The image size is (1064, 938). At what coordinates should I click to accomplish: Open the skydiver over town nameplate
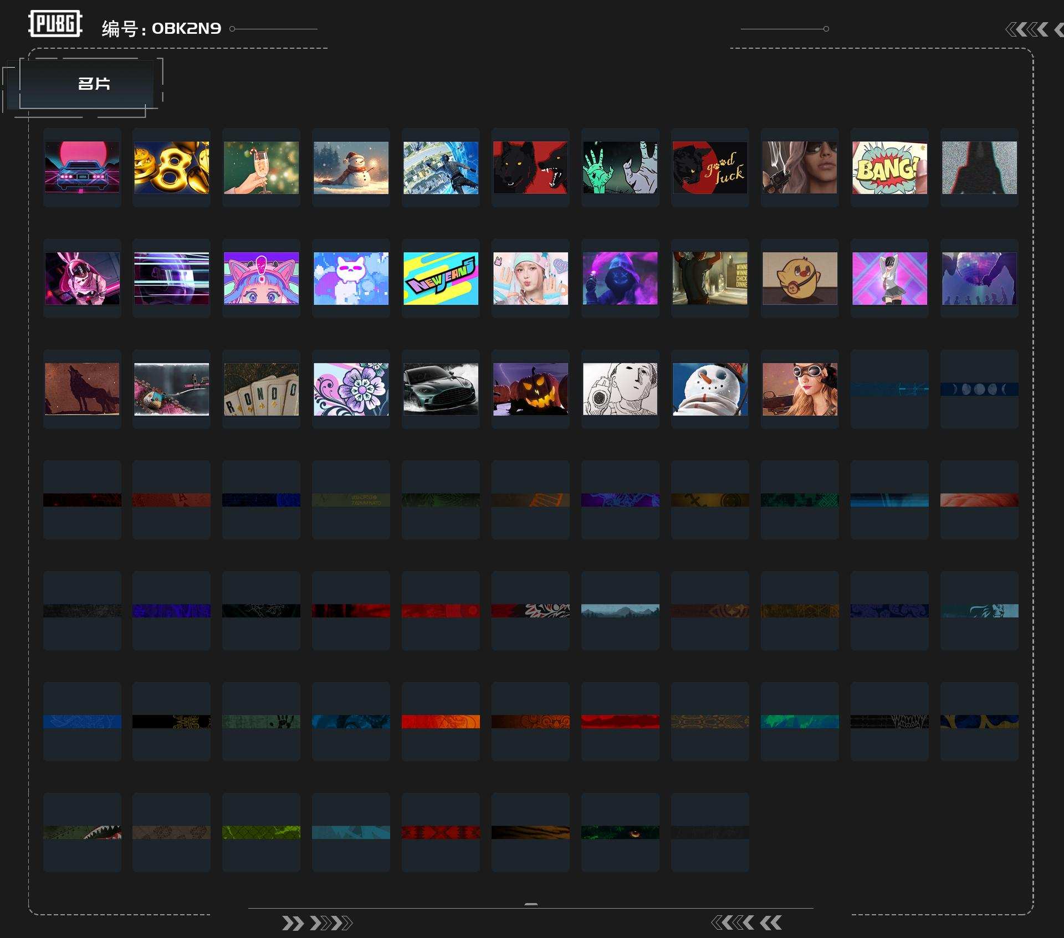click(x=441, y=167)
